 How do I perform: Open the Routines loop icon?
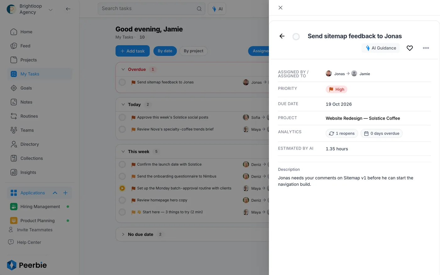[x=14, y=116]
